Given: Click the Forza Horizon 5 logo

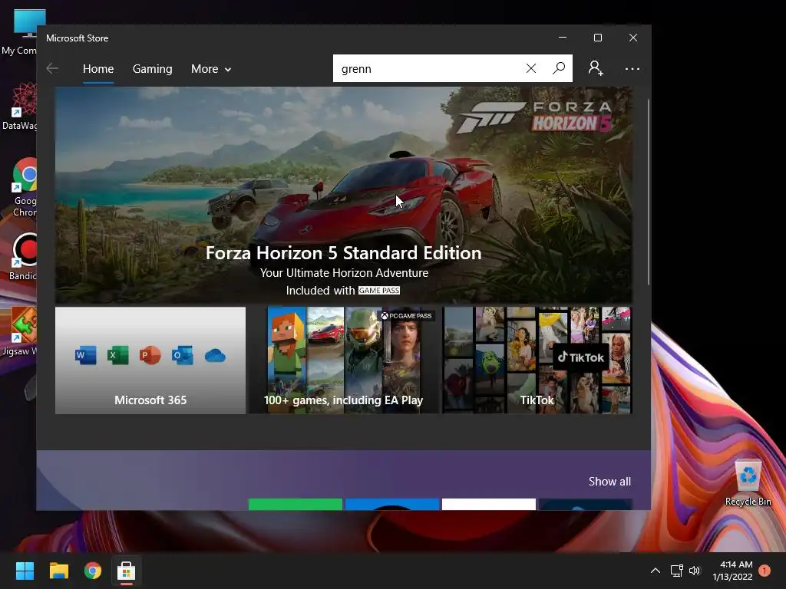Looking at the screenshot, I should coord(535,117).
